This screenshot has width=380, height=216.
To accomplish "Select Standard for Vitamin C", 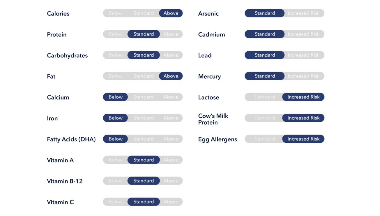I will [x=144, y=202].
